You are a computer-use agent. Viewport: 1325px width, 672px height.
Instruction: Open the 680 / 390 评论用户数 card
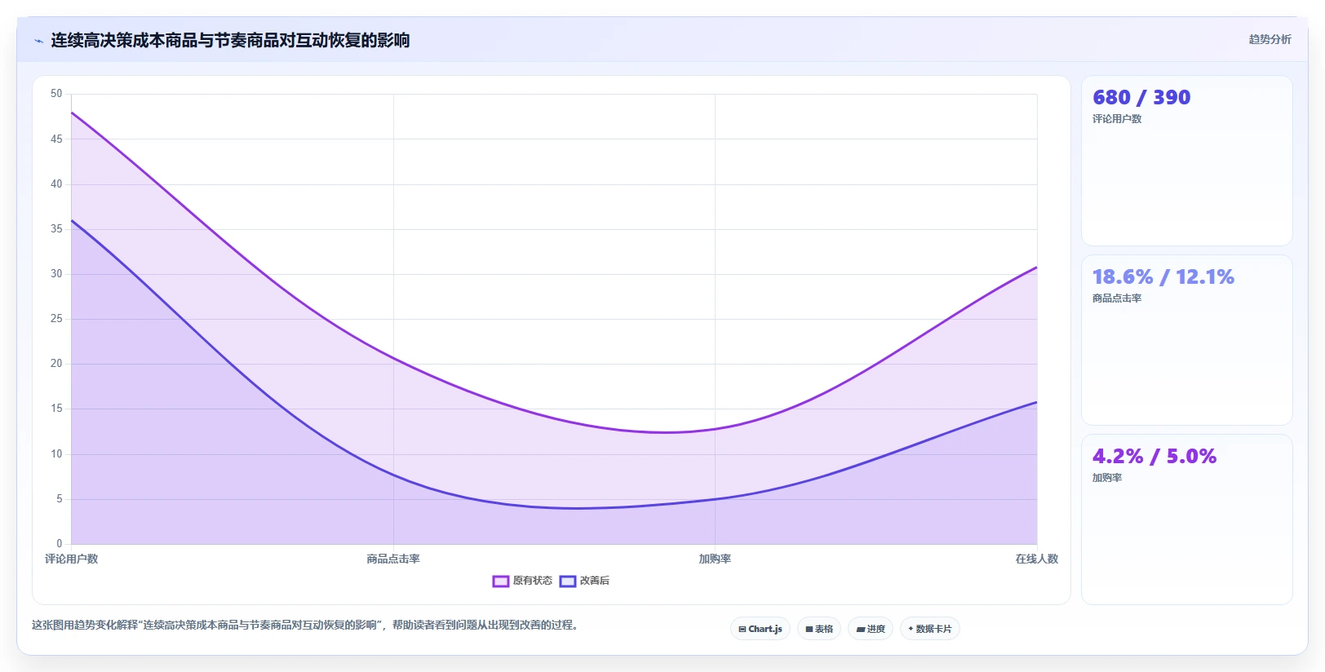(x=1186, y=161)
